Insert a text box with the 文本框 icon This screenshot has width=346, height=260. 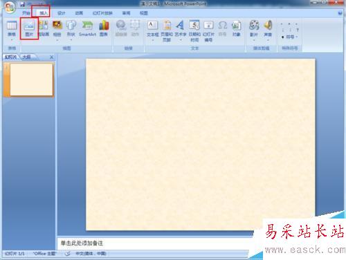coord(152,26)
